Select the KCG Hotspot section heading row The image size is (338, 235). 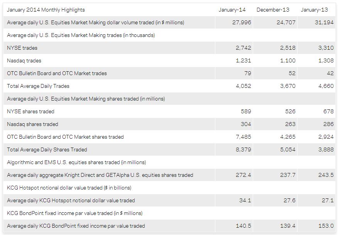69,188
